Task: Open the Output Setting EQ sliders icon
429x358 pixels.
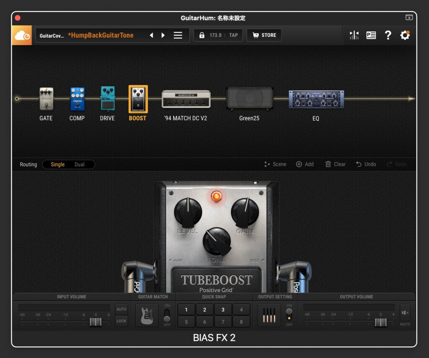Action: pos(269,315)
